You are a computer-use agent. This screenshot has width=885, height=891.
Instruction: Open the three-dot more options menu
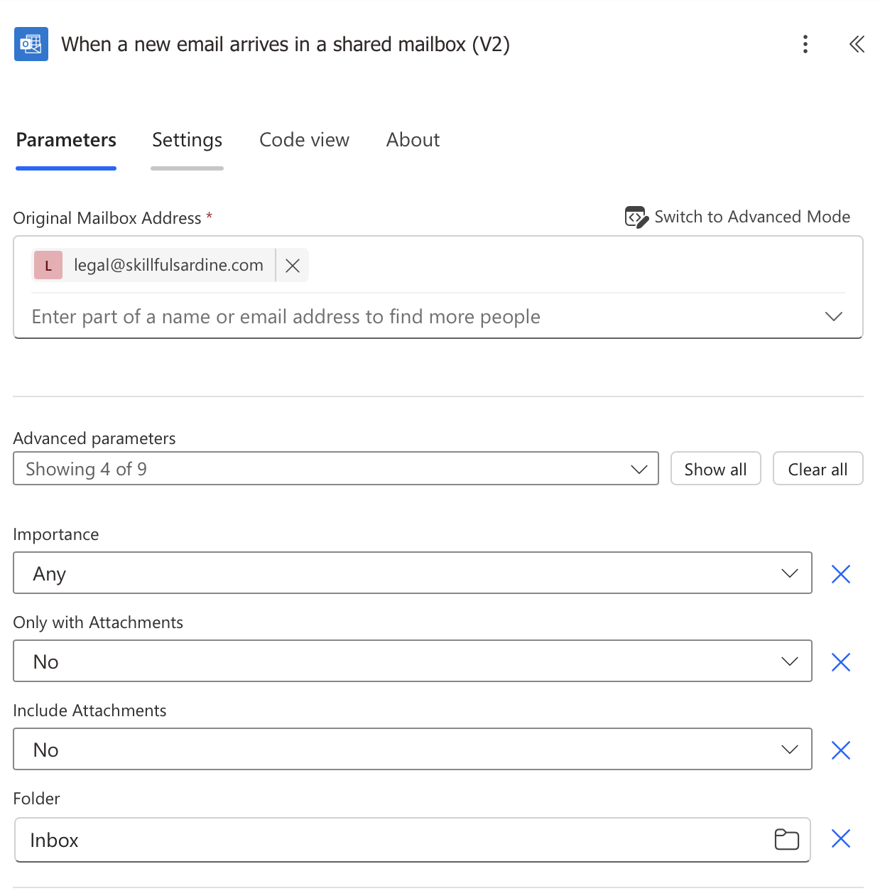805,44
